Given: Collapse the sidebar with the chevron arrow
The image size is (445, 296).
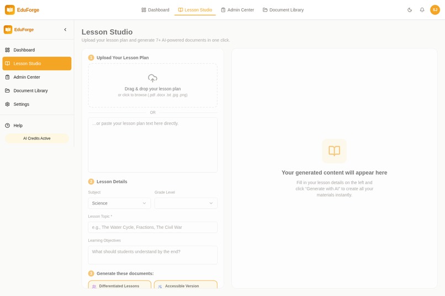Looking at the screenshot, I should [65, 29].
